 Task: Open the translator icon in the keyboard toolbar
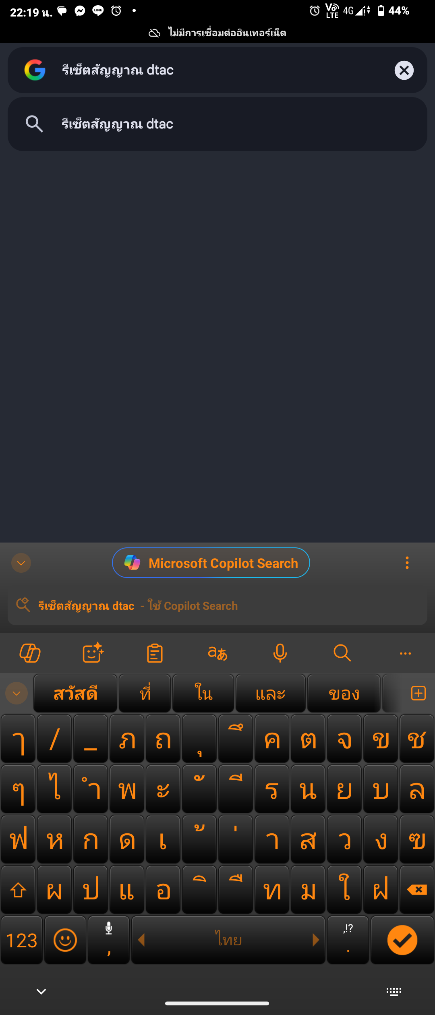pos(217,653)
